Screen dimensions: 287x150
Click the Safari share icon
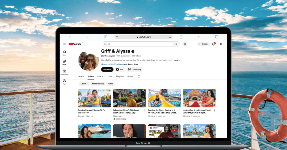(x=181, y=37)
